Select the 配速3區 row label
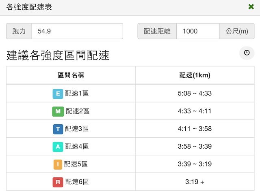Image resolution: width=260 pixels, height=196 pixels. click(x=77, y=129)
